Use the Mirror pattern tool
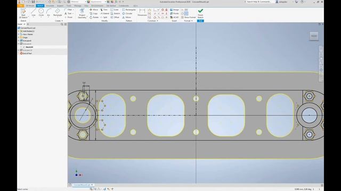This screenshot has height=191, width=341. click(x=127, y=17)
